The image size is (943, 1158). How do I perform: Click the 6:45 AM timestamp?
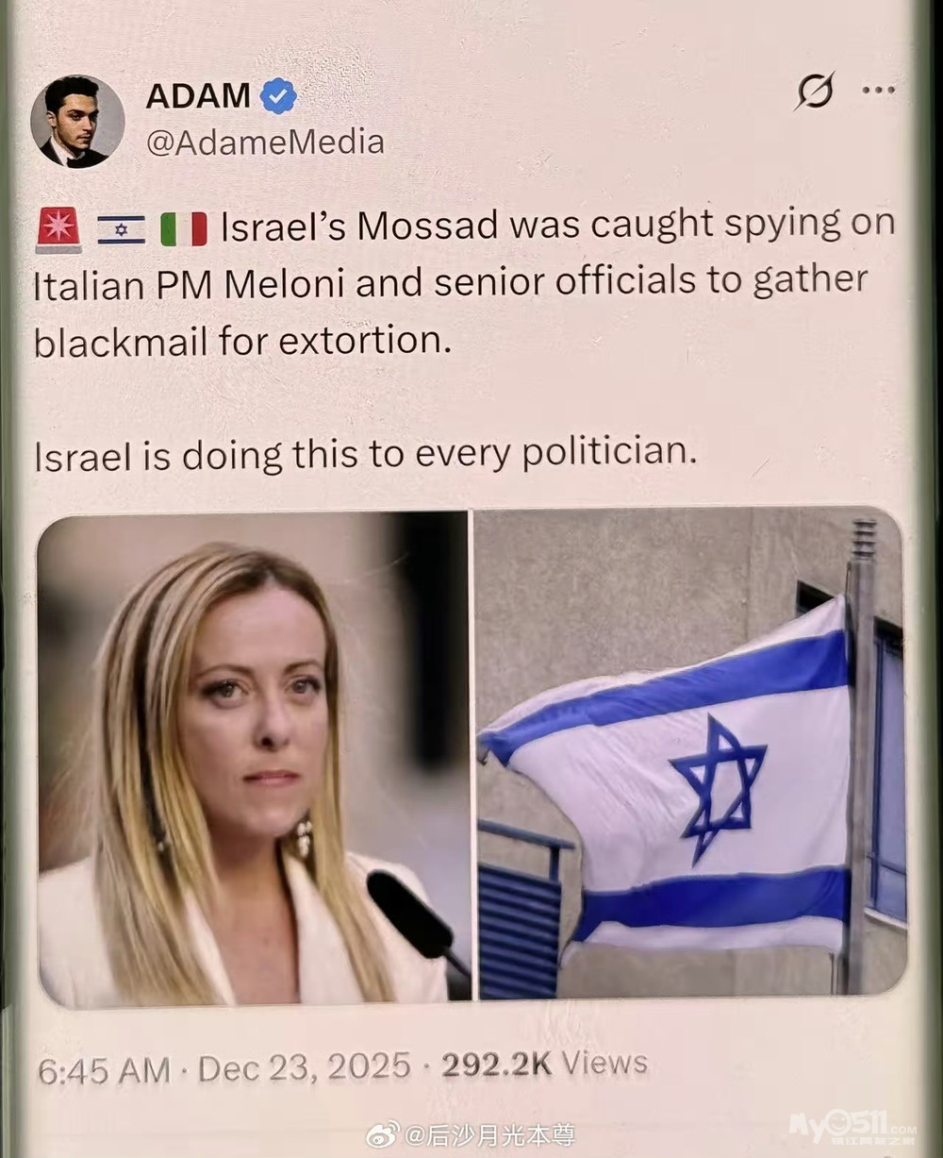click(104, 1070)
